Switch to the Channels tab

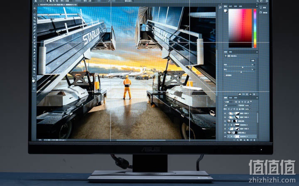230,98
